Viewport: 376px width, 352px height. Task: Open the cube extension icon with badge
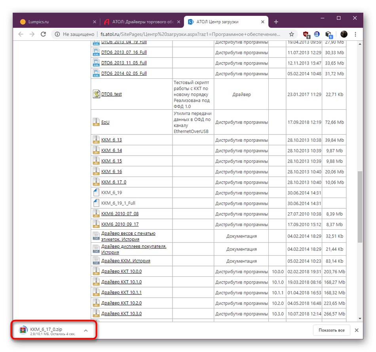329,34
